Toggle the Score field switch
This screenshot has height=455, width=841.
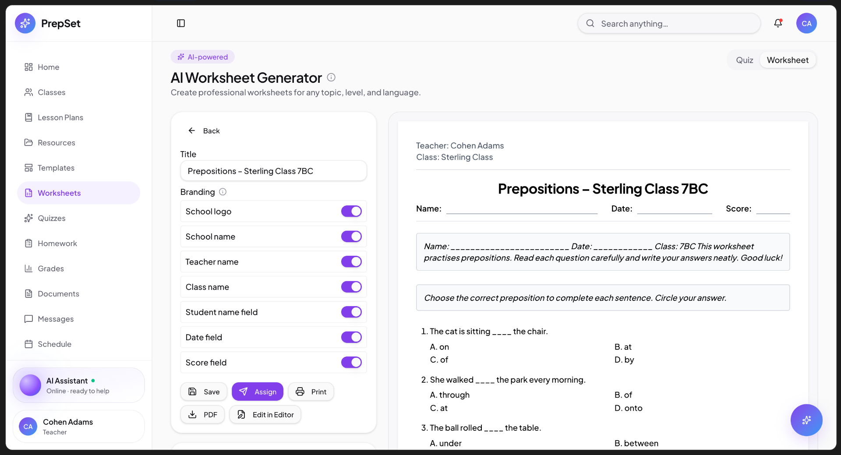click(351, 363)
